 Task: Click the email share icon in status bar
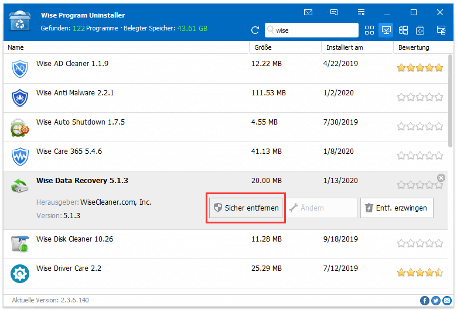pos(447,301)
